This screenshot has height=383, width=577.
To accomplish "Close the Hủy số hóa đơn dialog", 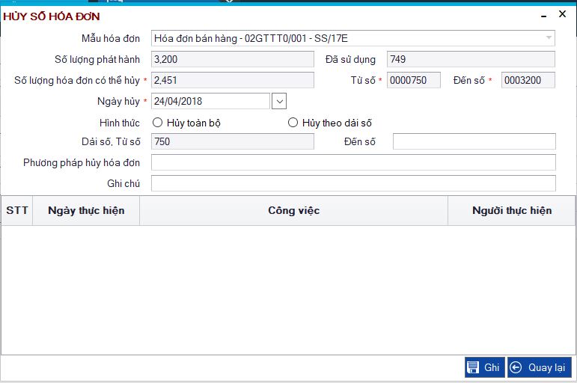I will 562,14.
